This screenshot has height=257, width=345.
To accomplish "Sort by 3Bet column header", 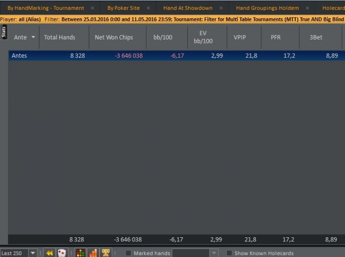I will pyautogui.click(x=316, y=37).
